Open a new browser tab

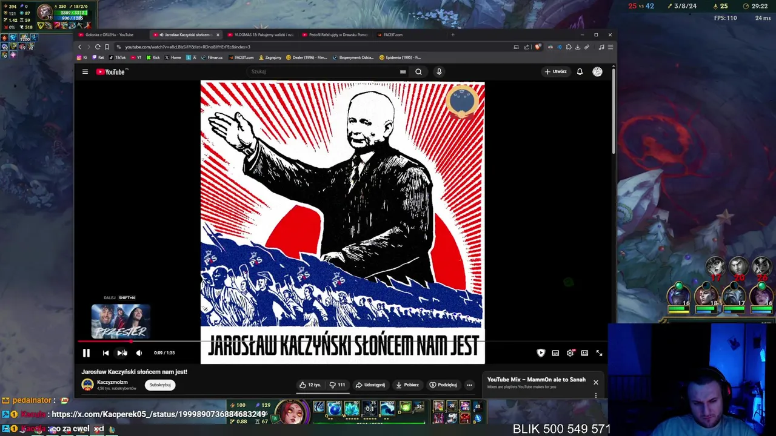point(453,35)
